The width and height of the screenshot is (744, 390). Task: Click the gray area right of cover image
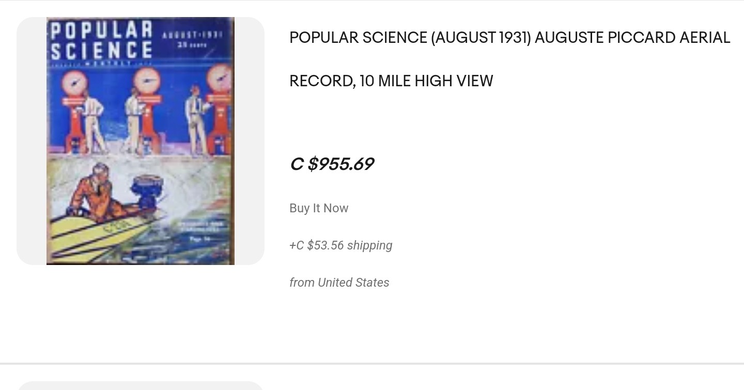coord(250,141)
